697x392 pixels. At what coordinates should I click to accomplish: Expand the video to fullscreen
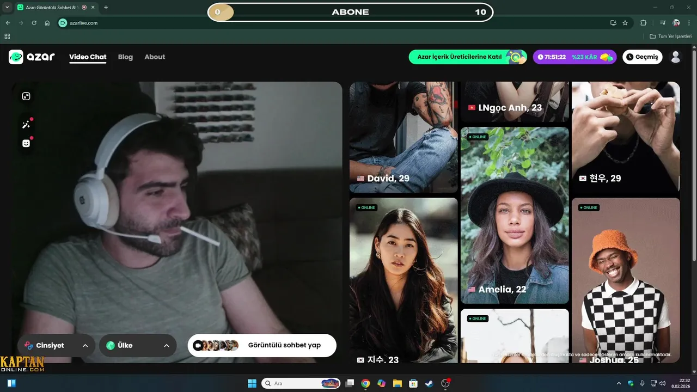[26, 96]
